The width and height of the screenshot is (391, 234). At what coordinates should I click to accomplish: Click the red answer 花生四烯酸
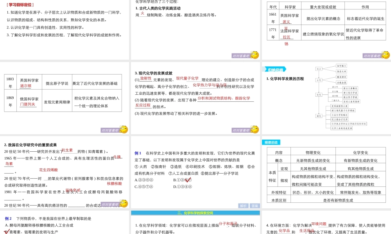(48, 170)
